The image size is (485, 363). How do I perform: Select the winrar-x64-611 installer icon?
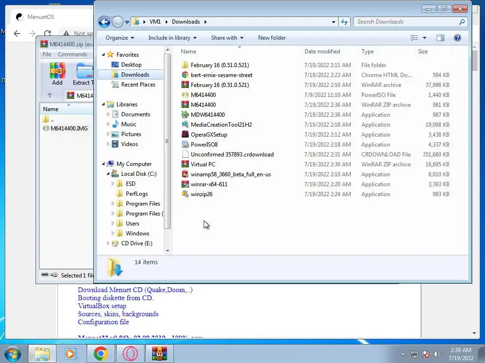(185, 184)
